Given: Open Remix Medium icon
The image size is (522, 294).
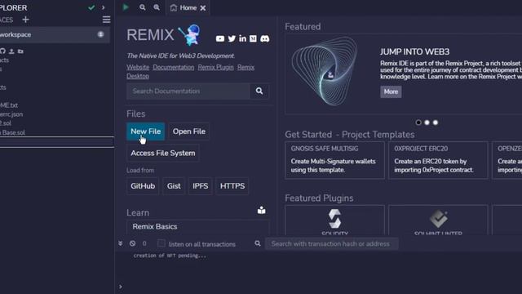Looking at the screenshot, I should click(x=253, y=38).
